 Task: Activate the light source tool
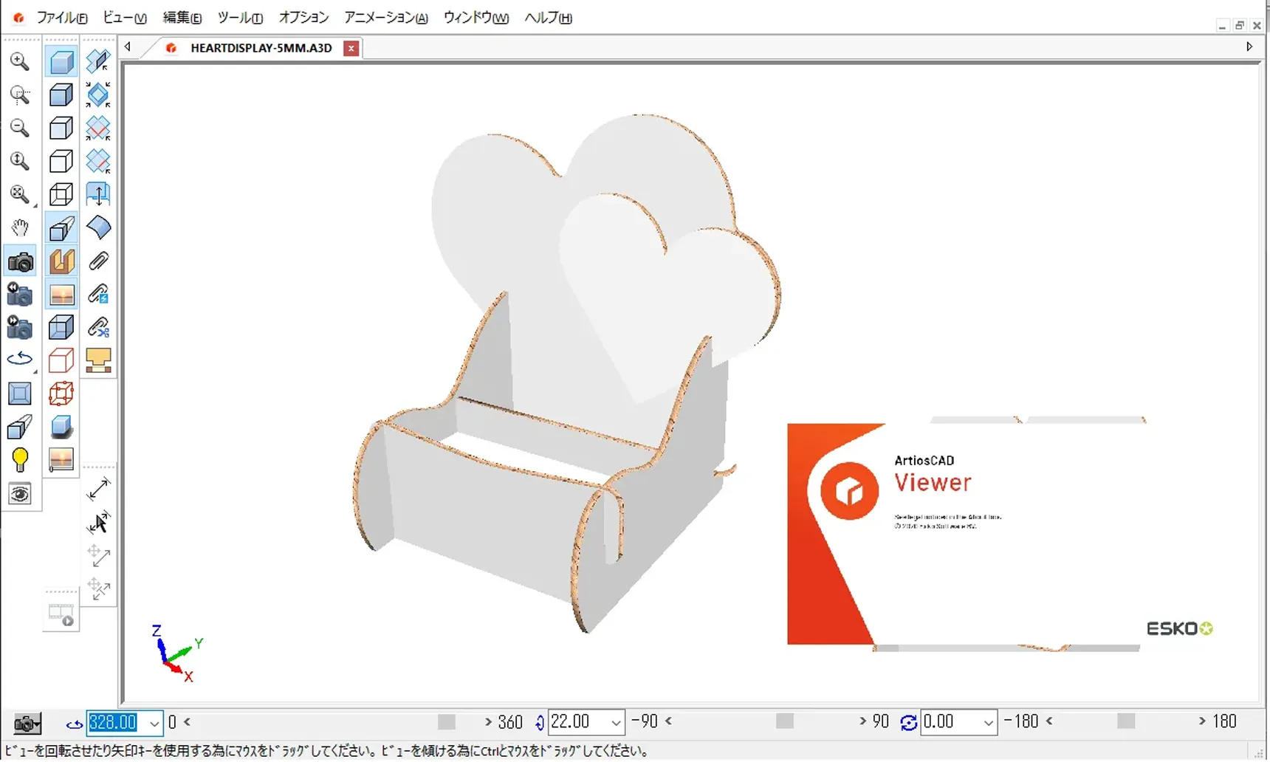(x=20, y=460)
